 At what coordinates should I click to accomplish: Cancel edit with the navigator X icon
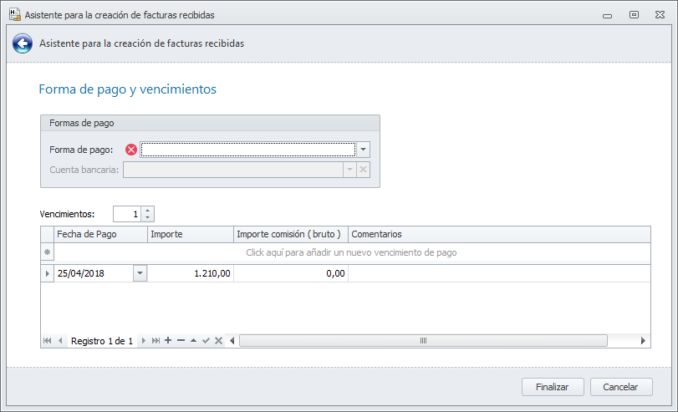pyautogui.click(x=219, y=341)
